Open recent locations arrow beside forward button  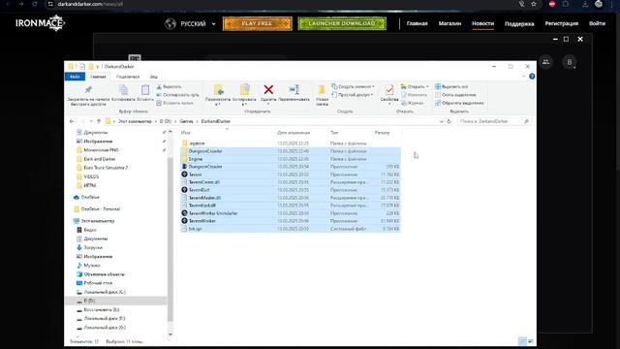click(x=91, y=121)
